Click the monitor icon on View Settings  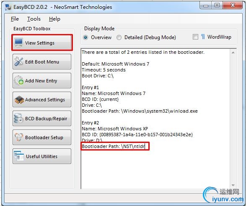coord(19,42)
